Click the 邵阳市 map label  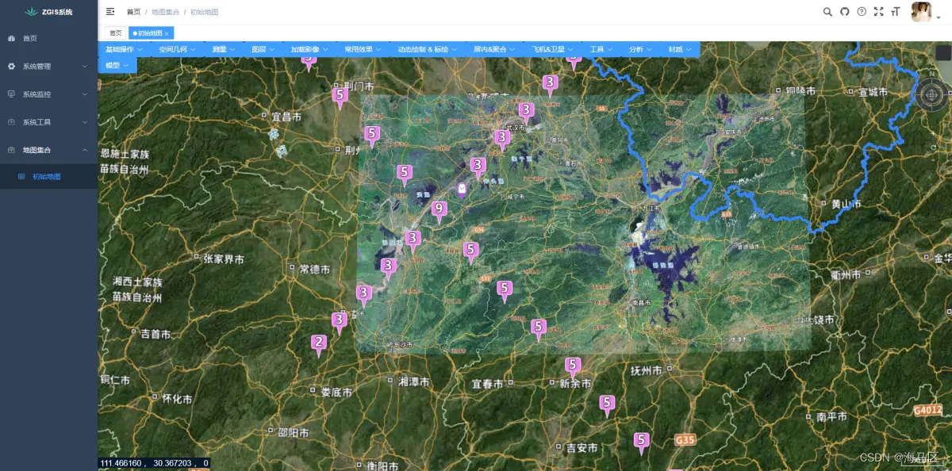coord(294,432)
